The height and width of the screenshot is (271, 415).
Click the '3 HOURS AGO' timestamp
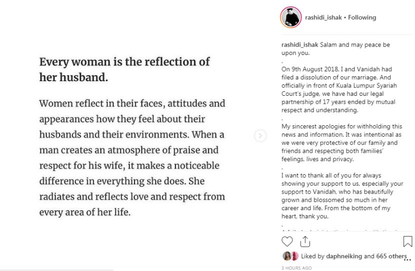point(296,268)
